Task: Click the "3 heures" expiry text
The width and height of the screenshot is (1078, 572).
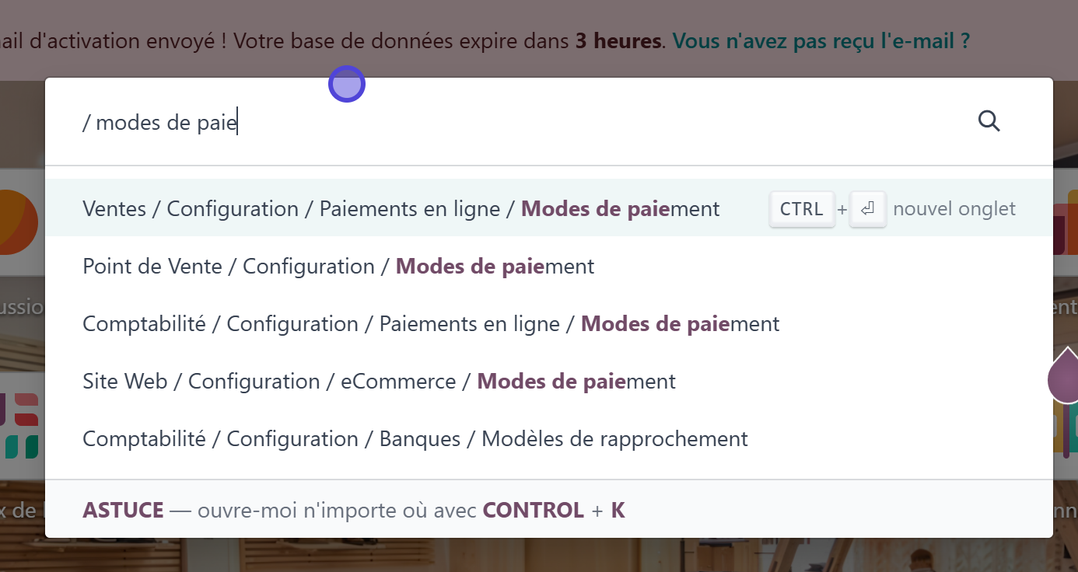Action: [618, 40]
